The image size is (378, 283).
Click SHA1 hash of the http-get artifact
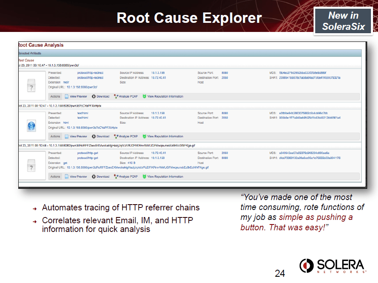coord(310,158)
